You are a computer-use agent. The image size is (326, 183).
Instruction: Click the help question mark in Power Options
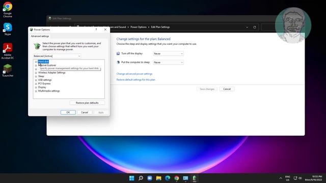pyautogui.click(x=96, y=29)
